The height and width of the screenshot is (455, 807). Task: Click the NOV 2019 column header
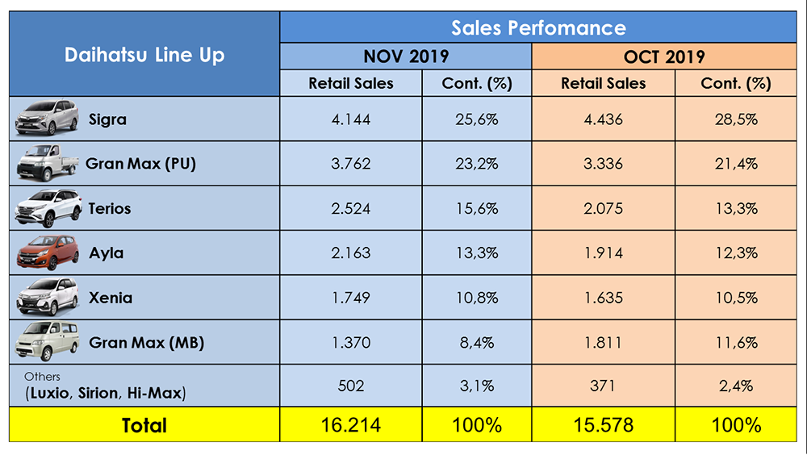point(406,56)
